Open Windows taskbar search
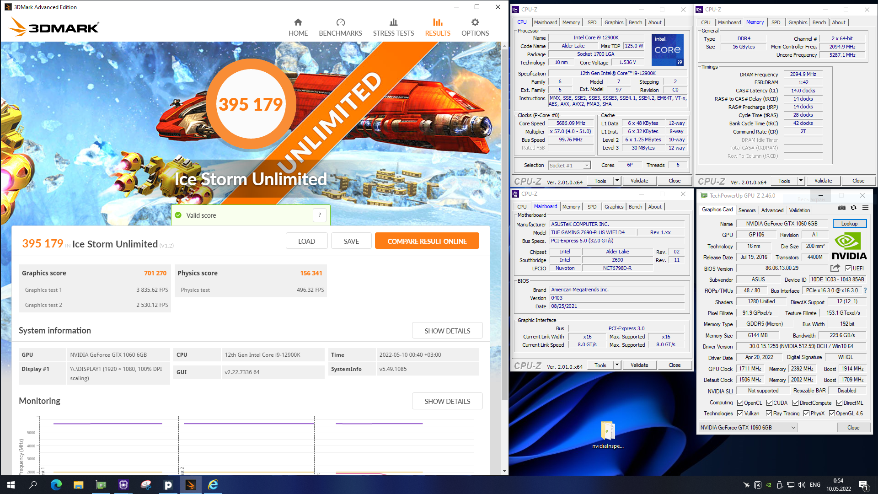 (x=33, y=485)
